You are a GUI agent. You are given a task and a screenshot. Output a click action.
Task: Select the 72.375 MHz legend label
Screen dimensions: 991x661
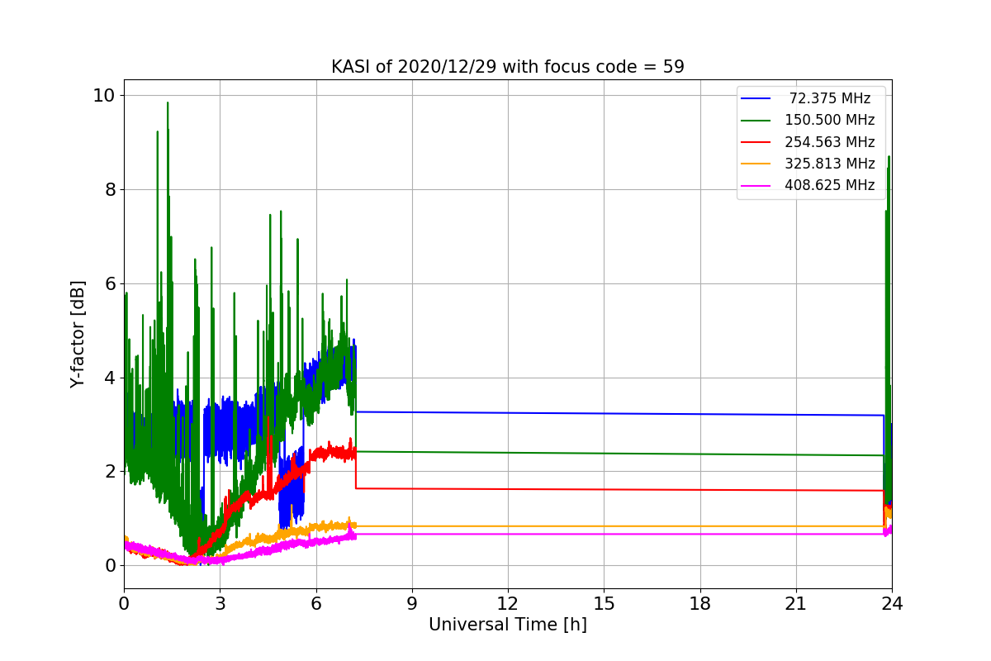(x=830, y=98)
